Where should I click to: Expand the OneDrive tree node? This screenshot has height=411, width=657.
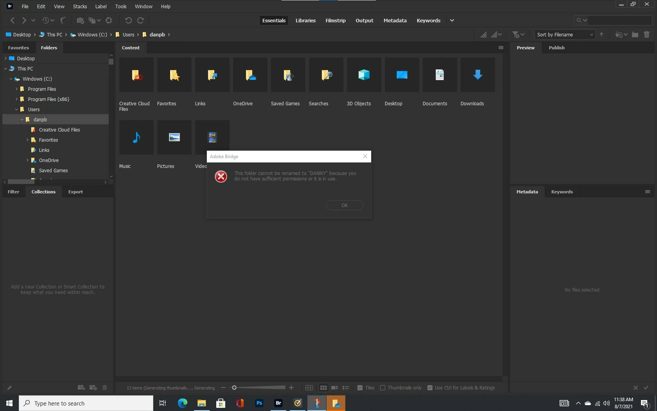click(27, 160)
